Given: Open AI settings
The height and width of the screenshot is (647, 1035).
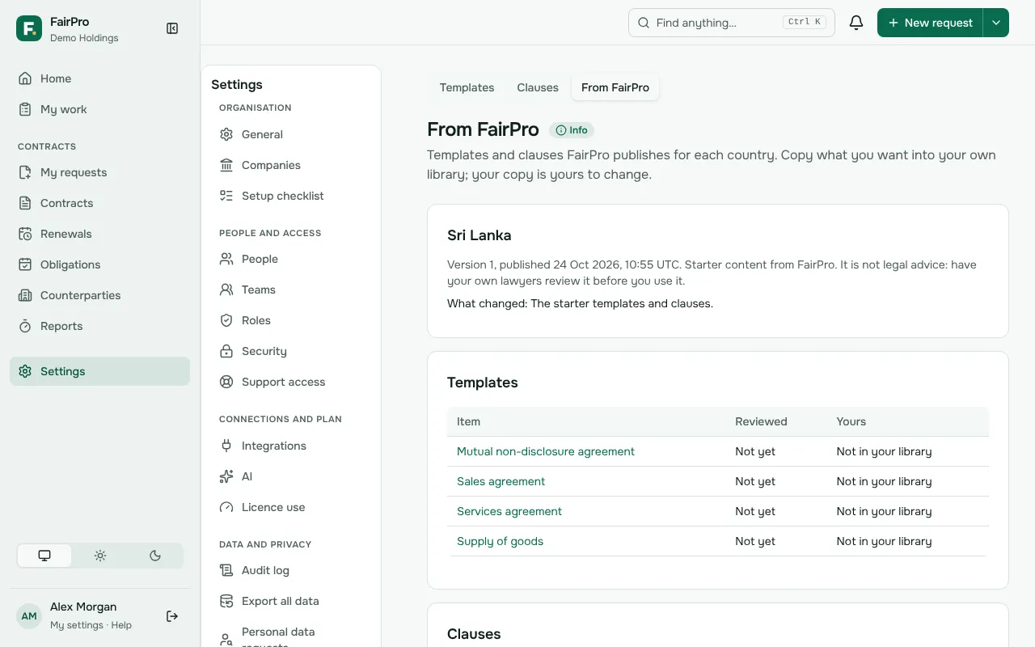Looking at the screenshot, I should [291, 476].
